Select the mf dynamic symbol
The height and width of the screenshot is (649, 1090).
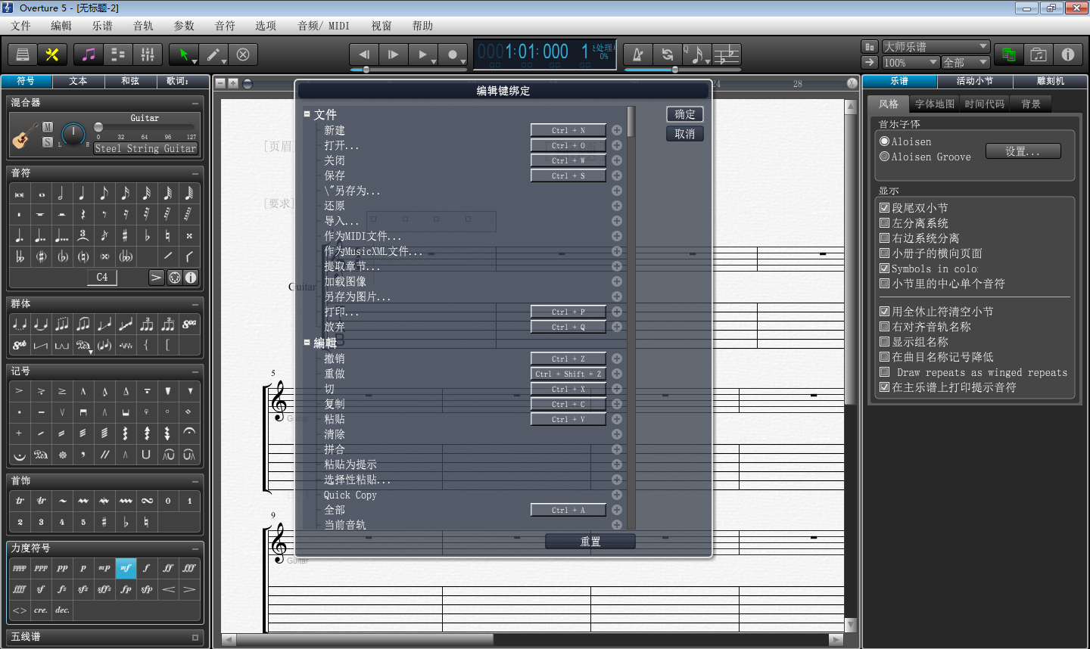point(125,567)
